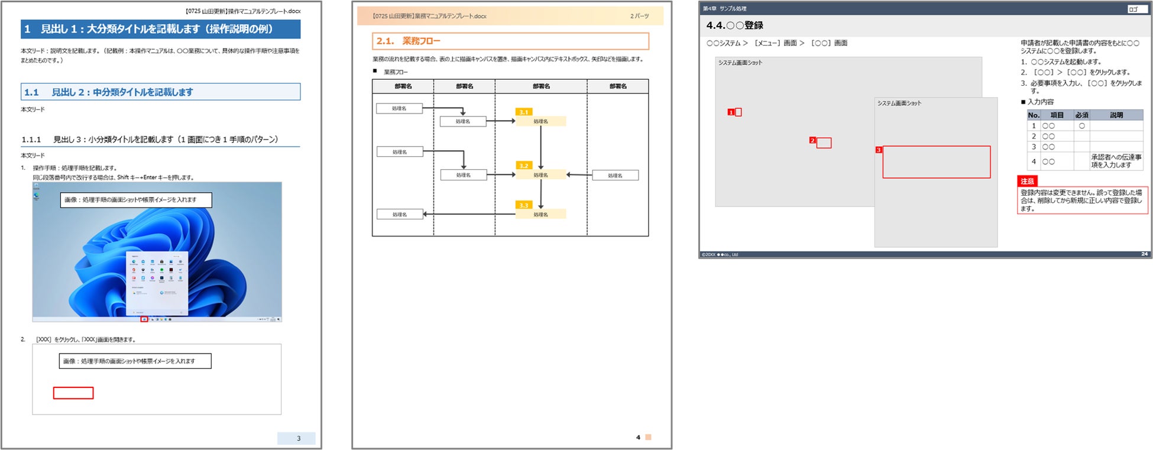
Task: Click '[○○] 画面' at the breadcrumb end
Action: click(829, 43)
